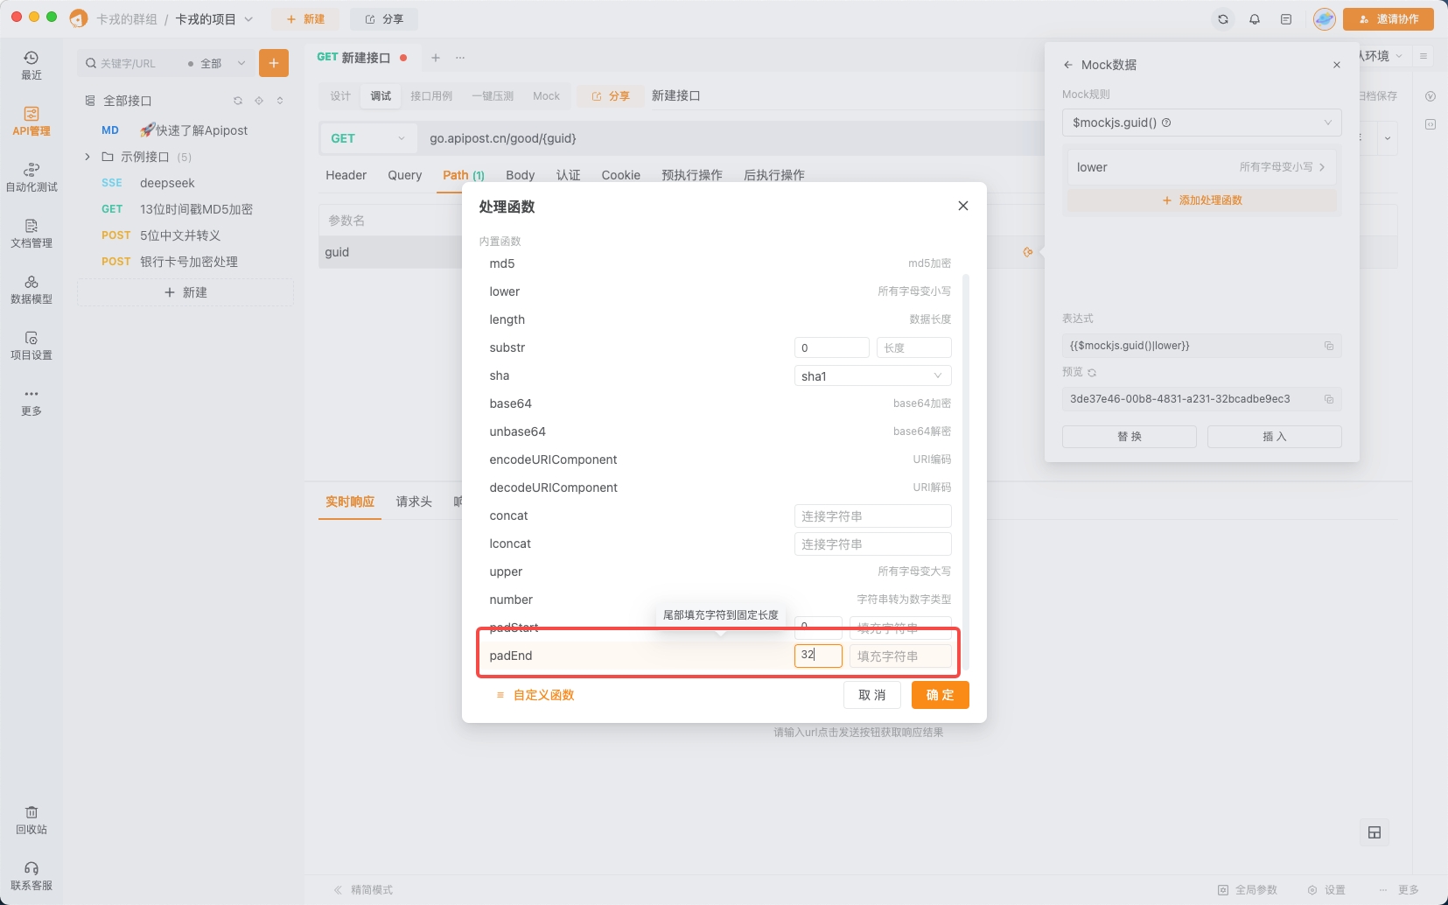Focus the padEnd 填充字符串 input
Screen dimensions: 1448x905
[x=900, y=656]
